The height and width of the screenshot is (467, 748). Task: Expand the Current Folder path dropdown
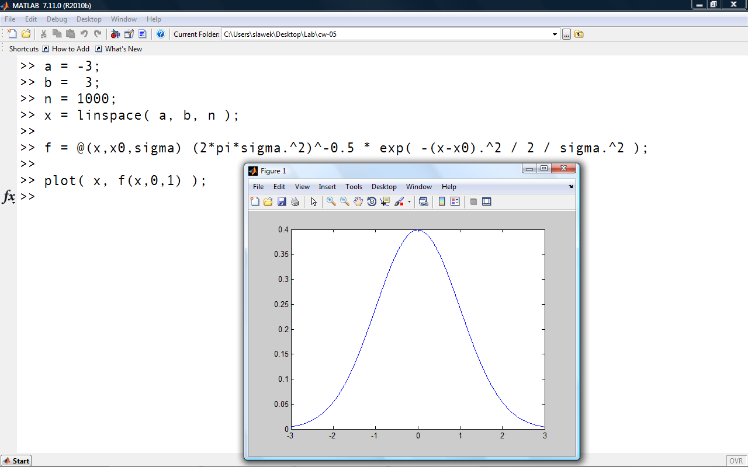(x=555, y=34)
